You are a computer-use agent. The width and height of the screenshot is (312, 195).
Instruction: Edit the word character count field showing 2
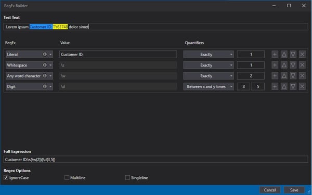pos(251,76)
